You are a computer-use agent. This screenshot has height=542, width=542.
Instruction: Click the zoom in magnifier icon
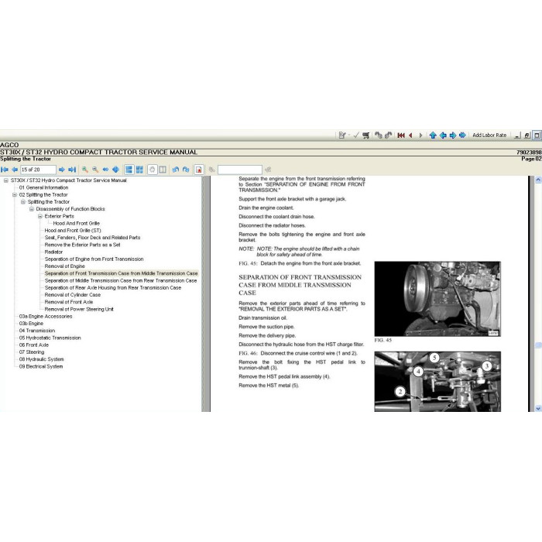[84, 170]
